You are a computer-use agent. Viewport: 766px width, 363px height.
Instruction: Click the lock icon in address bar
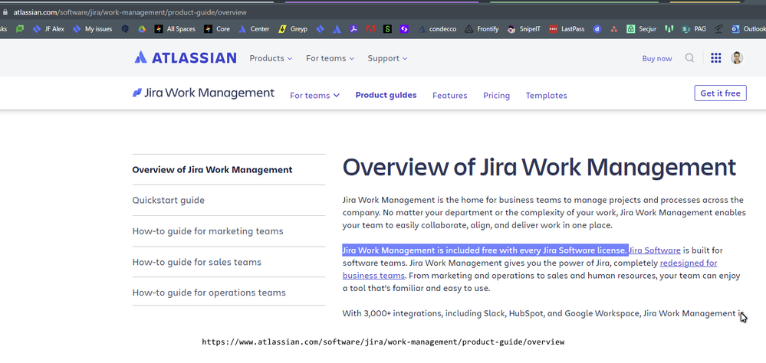coord(5,11)
